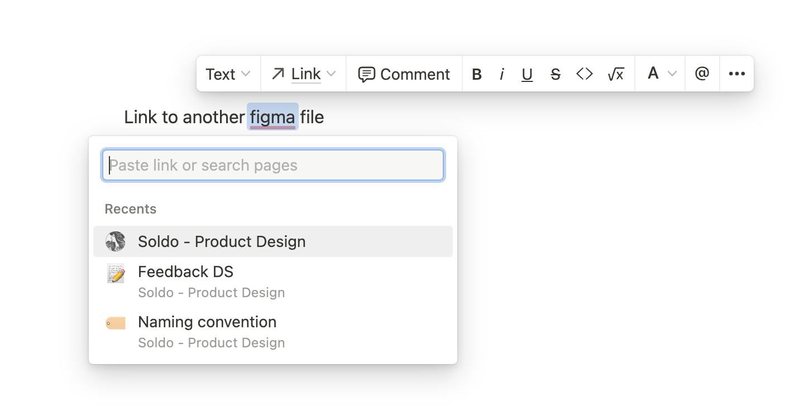Click the Naming convention label tag icon

(x=116, y=323)
